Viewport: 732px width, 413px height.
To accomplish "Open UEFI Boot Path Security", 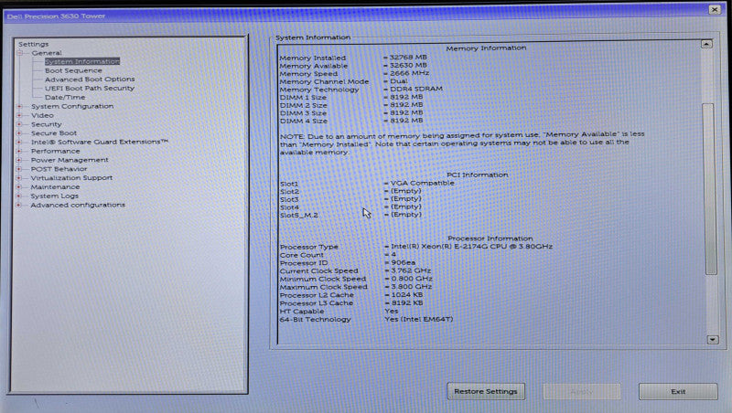I will coord(90,88).
